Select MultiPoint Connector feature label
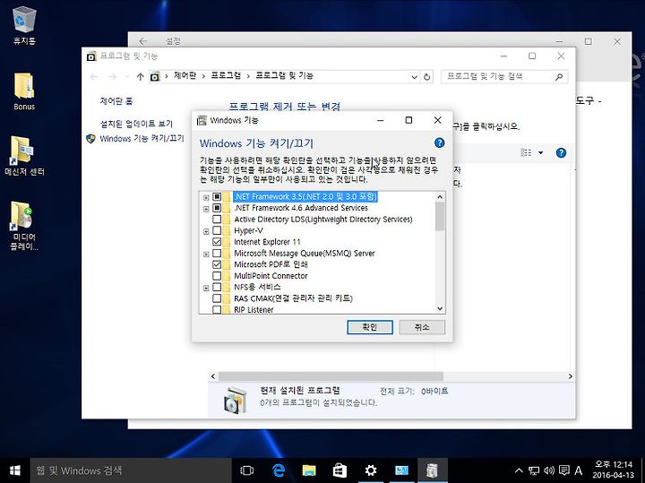Viewport: 645px width, 483px height. click(x=271, y=276)
